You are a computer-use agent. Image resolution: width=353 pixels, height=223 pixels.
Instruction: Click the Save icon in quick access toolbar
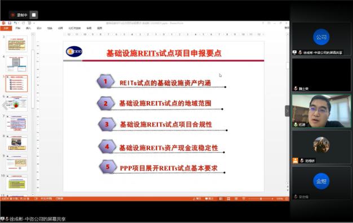10,23
